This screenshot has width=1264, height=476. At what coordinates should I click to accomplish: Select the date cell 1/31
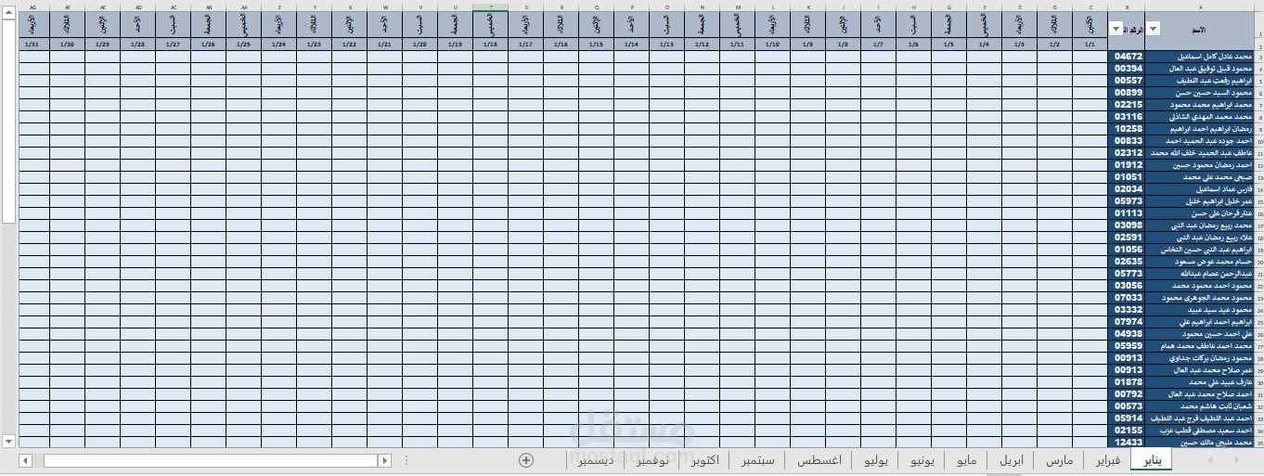click(33, 45)
